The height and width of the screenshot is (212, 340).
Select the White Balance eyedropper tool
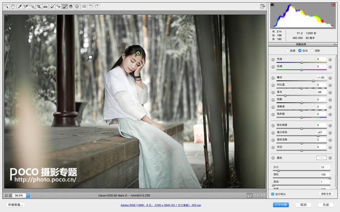coord(19,7)
